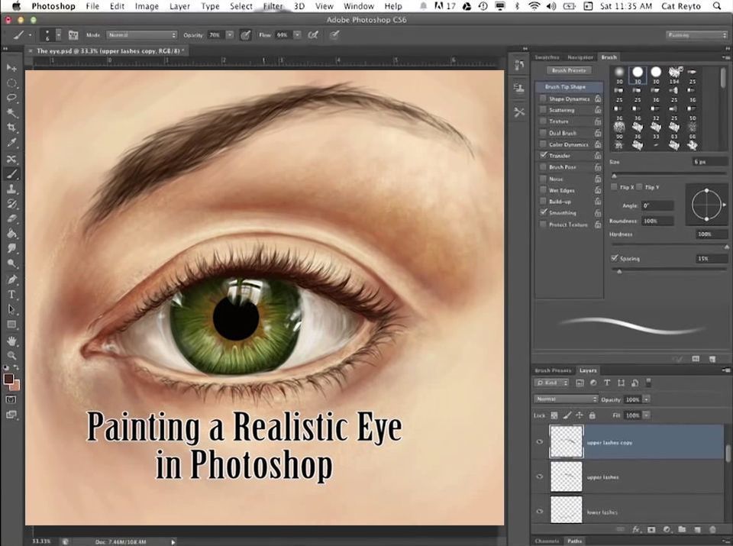Open the layer Opacity dropdown
This screenshot has width=733, height=546.
[x=645, y=399]
